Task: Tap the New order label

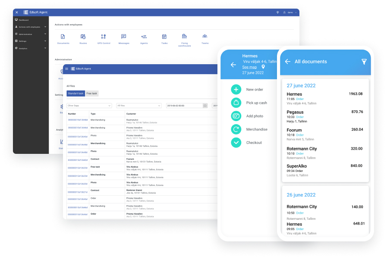Action: 255,90
